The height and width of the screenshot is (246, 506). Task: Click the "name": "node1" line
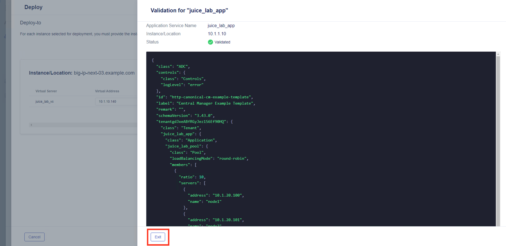point(205,201)
